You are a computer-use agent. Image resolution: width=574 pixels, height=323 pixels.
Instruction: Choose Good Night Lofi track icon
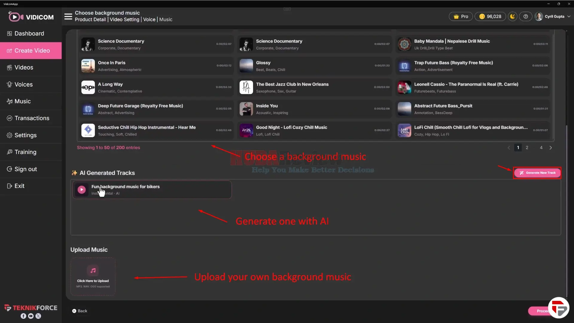(x=246, y=131)
